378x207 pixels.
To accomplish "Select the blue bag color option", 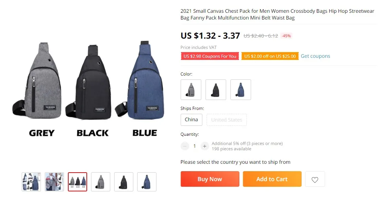I will (241, 90).
